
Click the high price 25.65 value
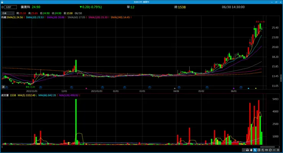34,13
